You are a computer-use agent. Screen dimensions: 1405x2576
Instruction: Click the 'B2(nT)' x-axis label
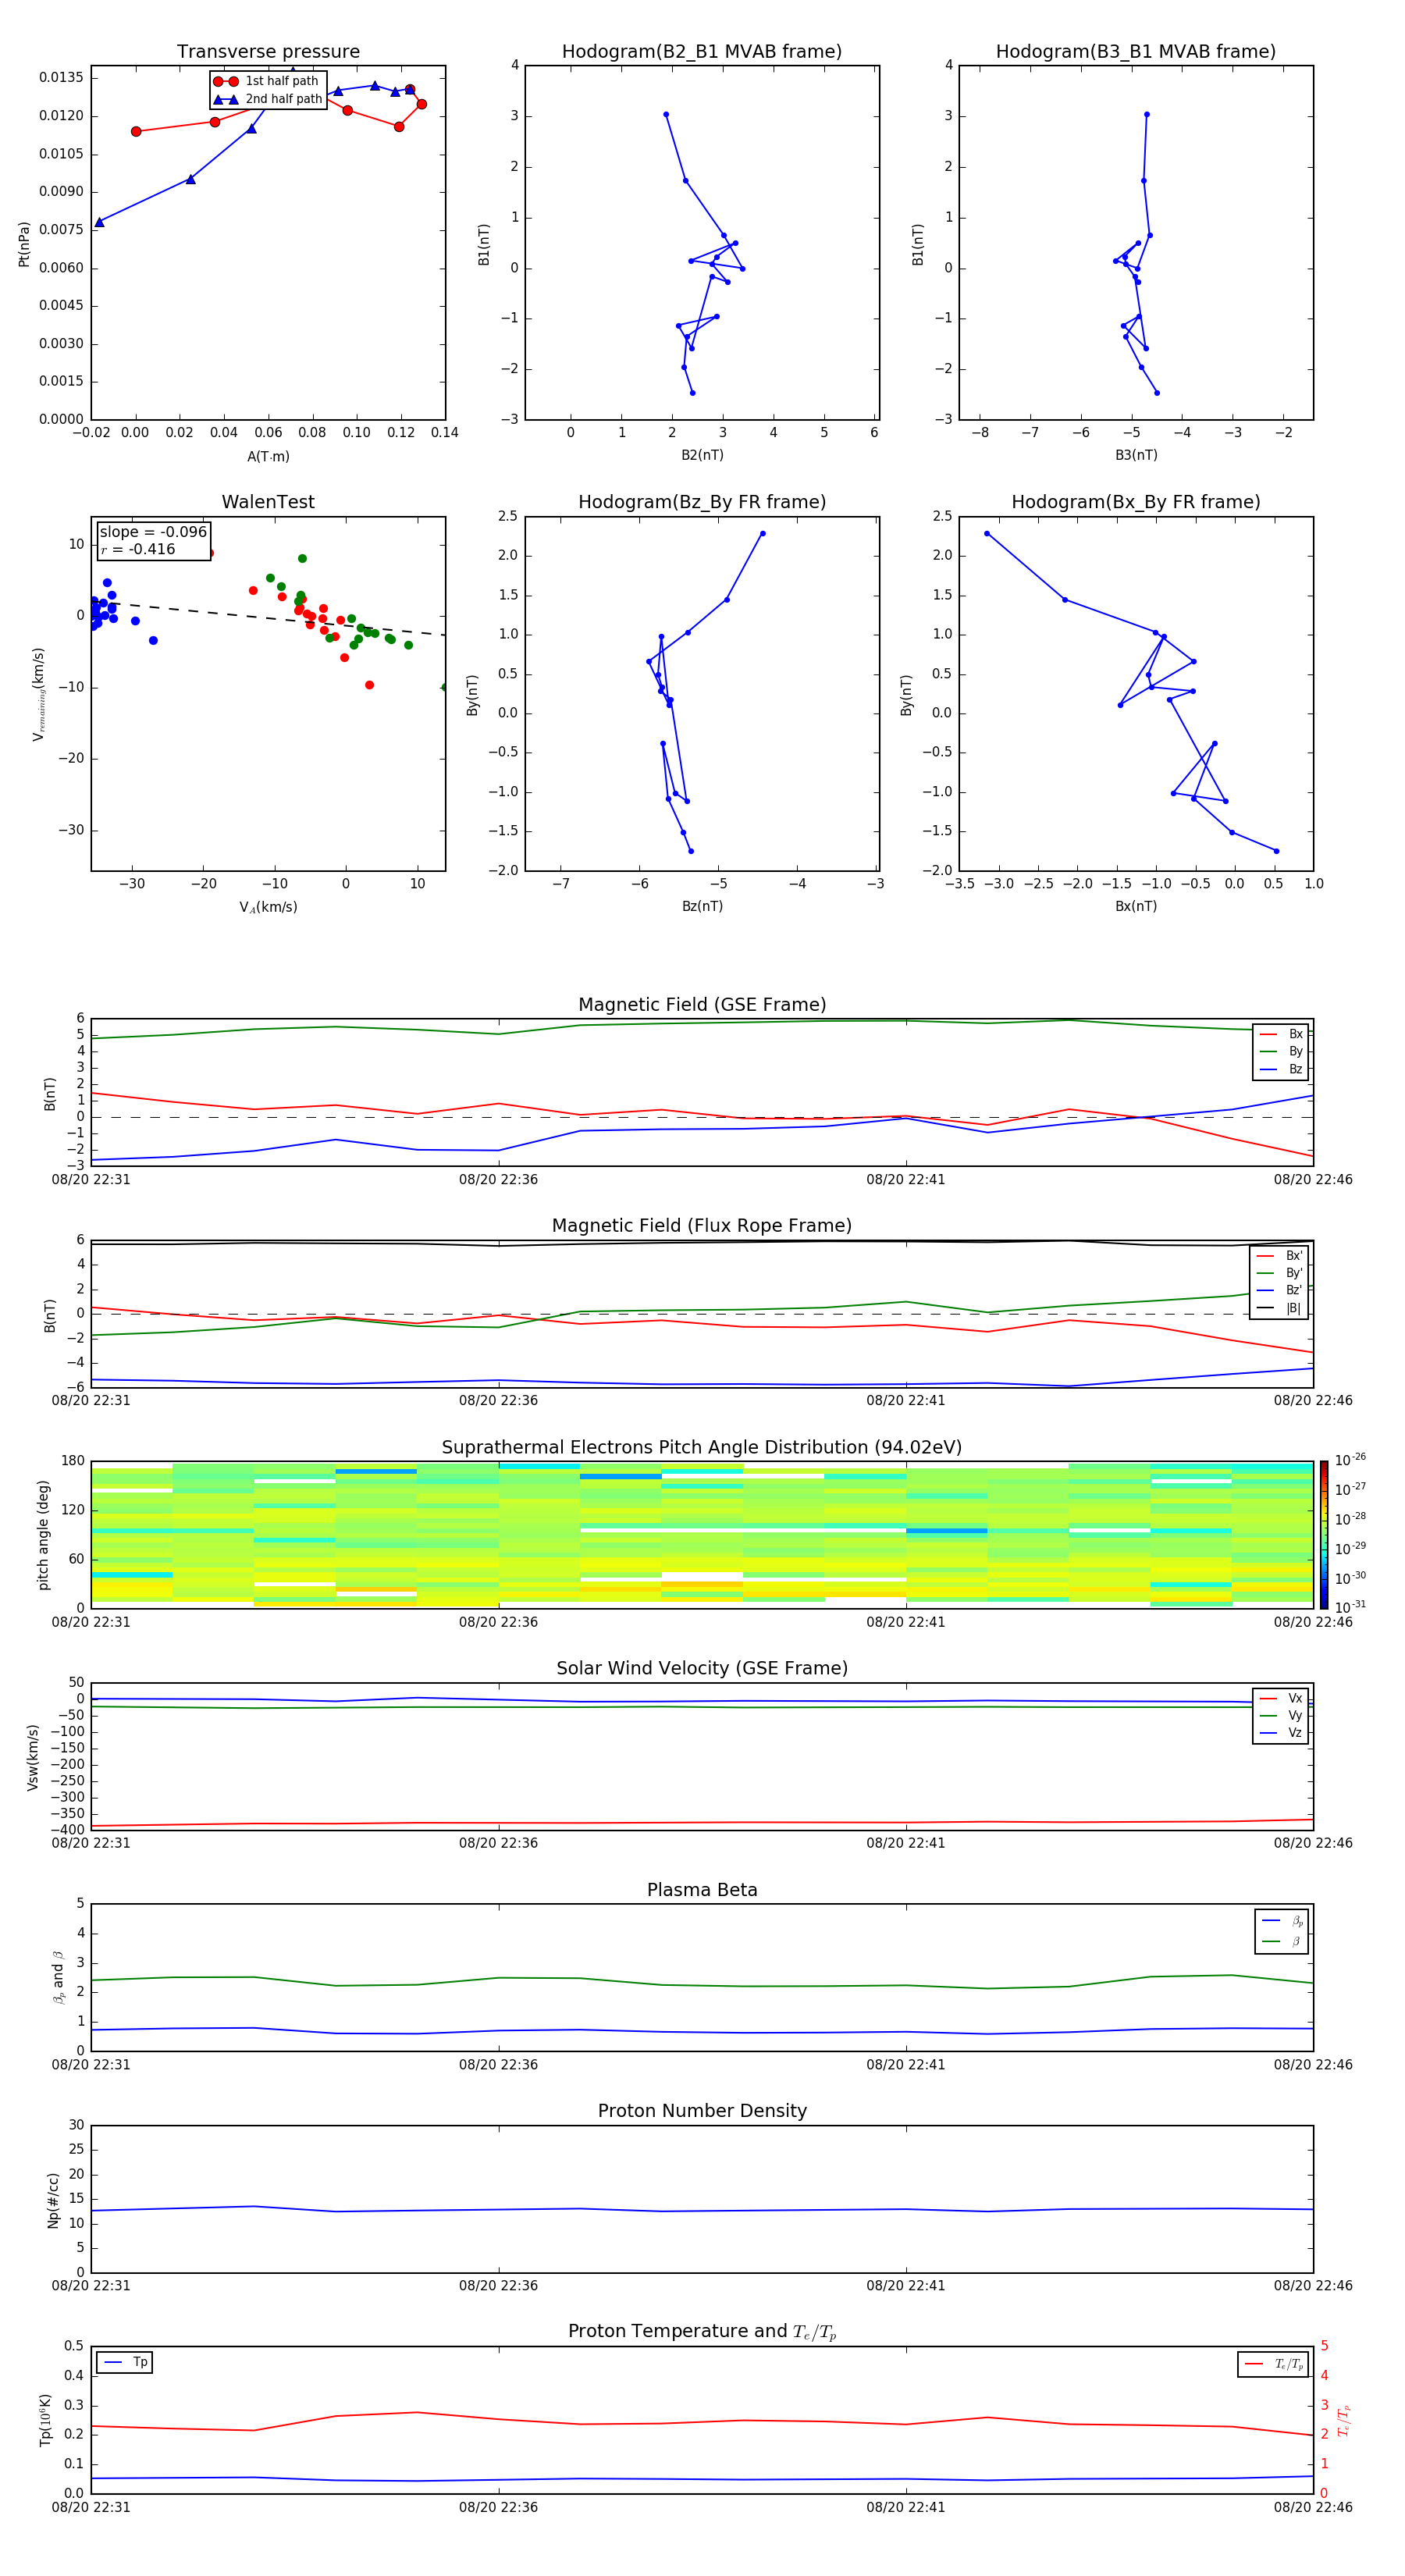click(702, 455)
